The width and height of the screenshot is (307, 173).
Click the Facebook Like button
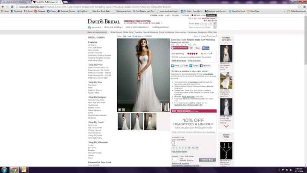(206, 48)
